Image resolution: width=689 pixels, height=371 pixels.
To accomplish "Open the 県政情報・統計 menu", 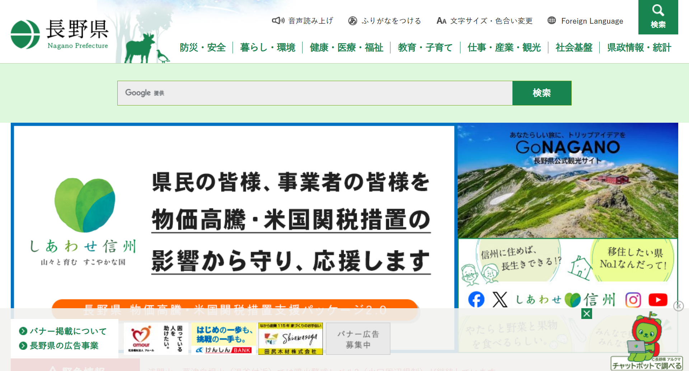I will [639, 47].
